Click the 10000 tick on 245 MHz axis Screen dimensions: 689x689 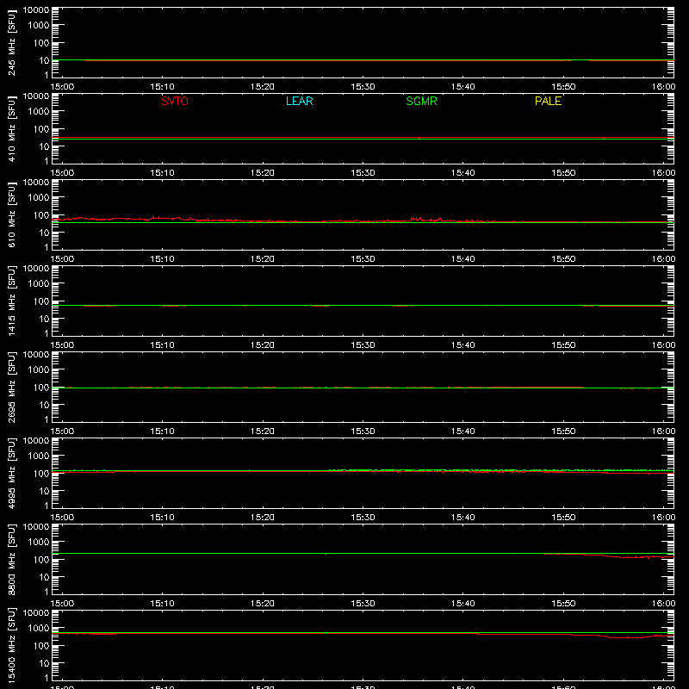(36, 10)
